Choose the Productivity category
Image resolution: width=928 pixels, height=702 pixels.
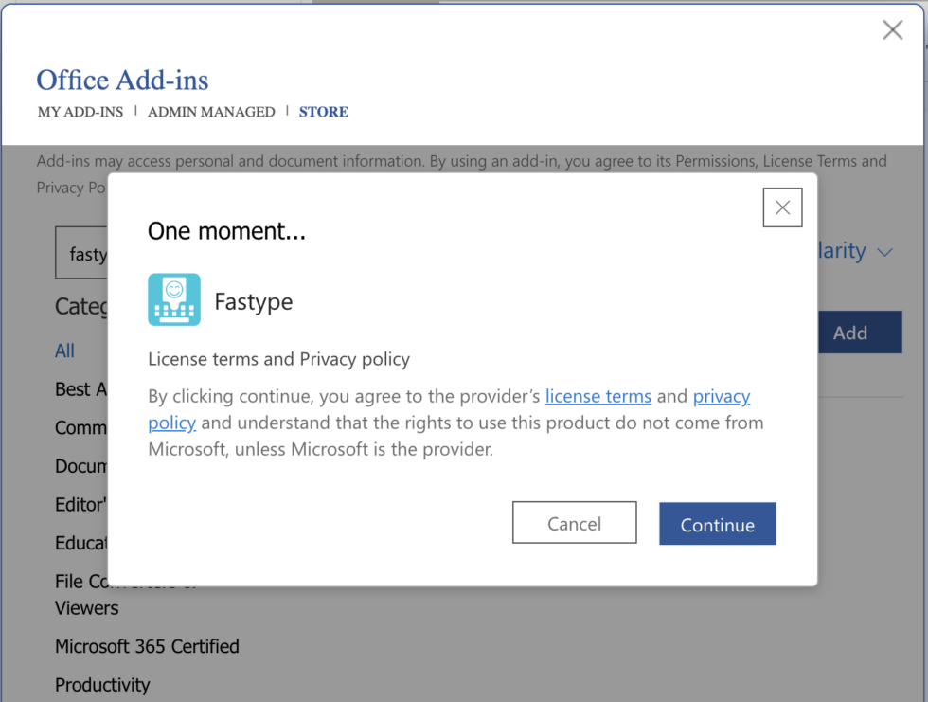coord(102,684)
